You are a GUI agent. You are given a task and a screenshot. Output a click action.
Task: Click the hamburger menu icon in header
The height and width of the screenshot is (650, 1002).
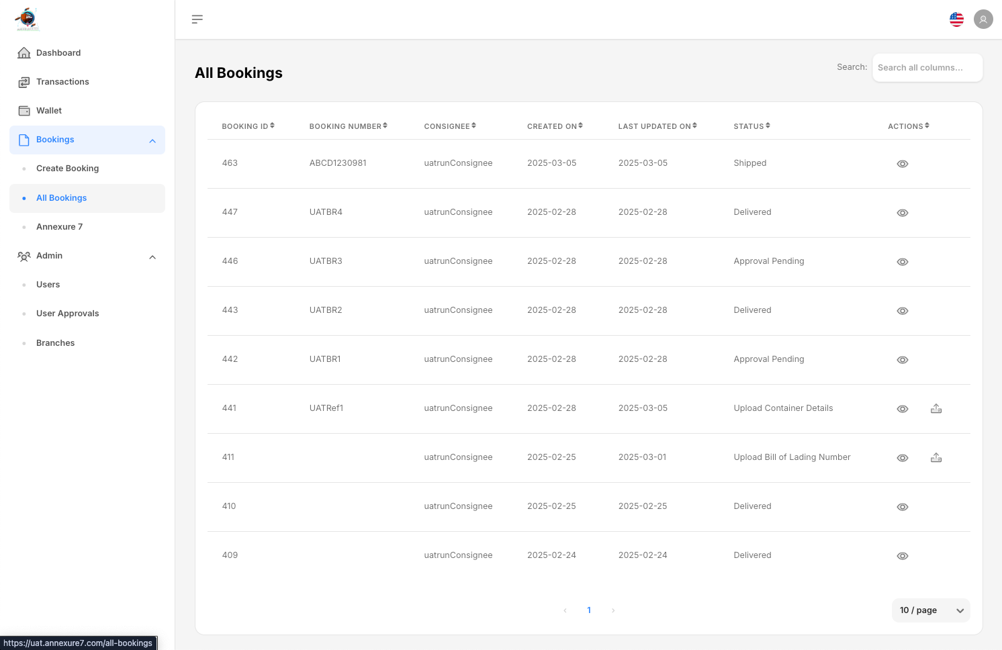[197, 19]
